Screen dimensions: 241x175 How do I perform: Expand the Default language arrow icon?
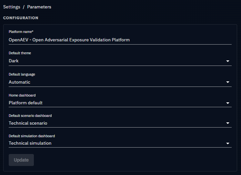(228, 82)
